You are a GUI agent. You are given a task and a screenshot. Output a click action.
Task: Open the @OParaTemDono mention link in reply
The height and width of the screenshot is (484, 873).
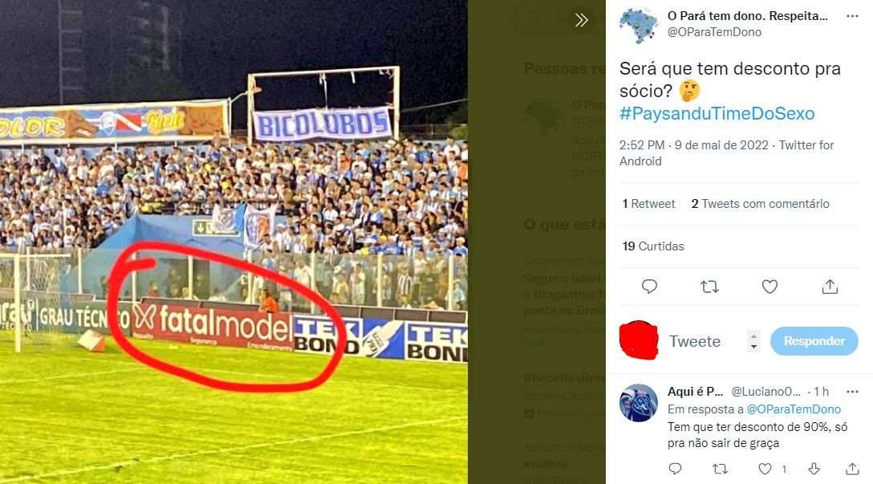click(x=794, y=409)
